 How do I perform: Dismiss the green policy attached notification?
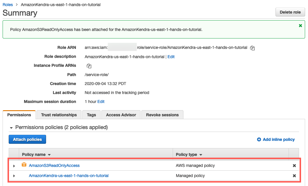tap(300, 26)
